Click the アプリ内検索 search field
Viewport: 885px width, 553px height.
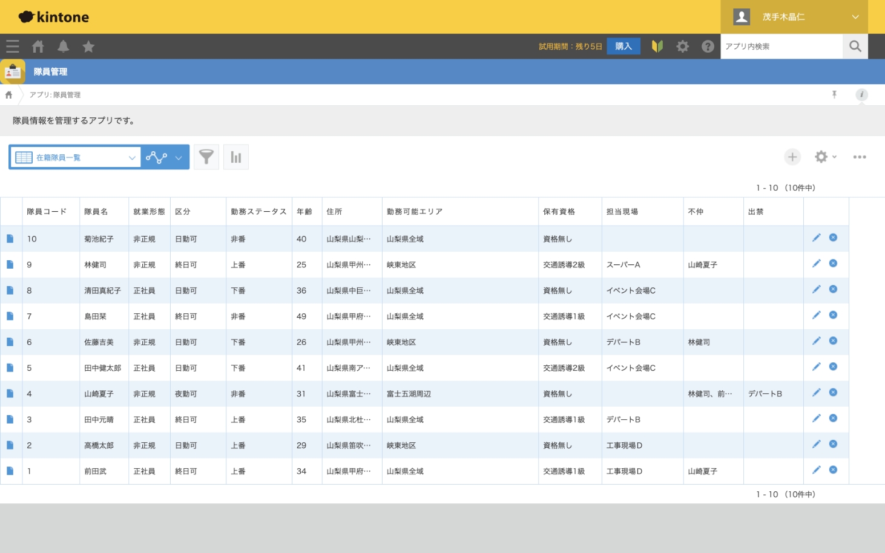[781, 47]
